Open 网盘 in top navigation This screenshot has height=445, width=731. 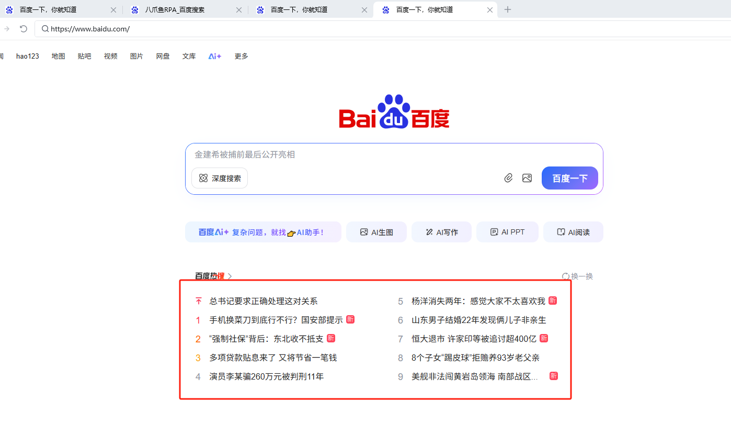(x=163, y=56)
